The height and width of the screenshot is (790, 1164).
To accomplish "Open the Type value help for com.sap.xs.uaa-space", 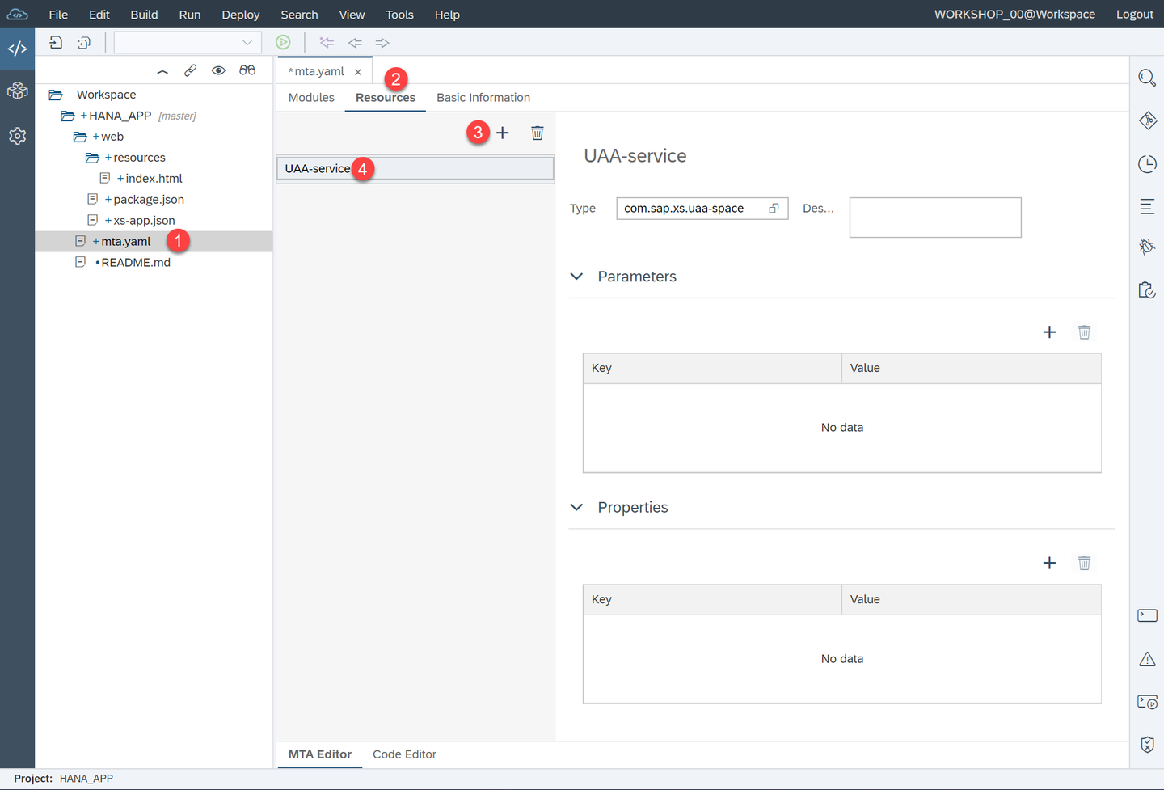I will 774,209.
